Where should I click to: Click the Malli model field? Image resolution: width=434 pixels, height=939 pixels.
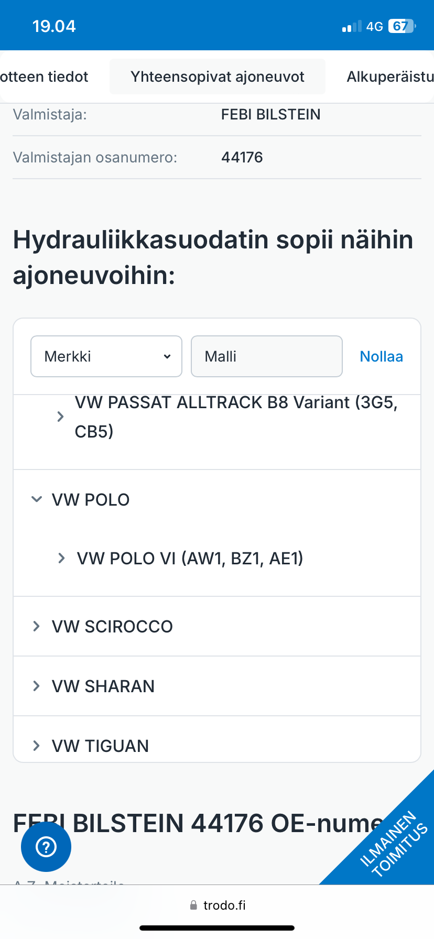click(266, 356)
